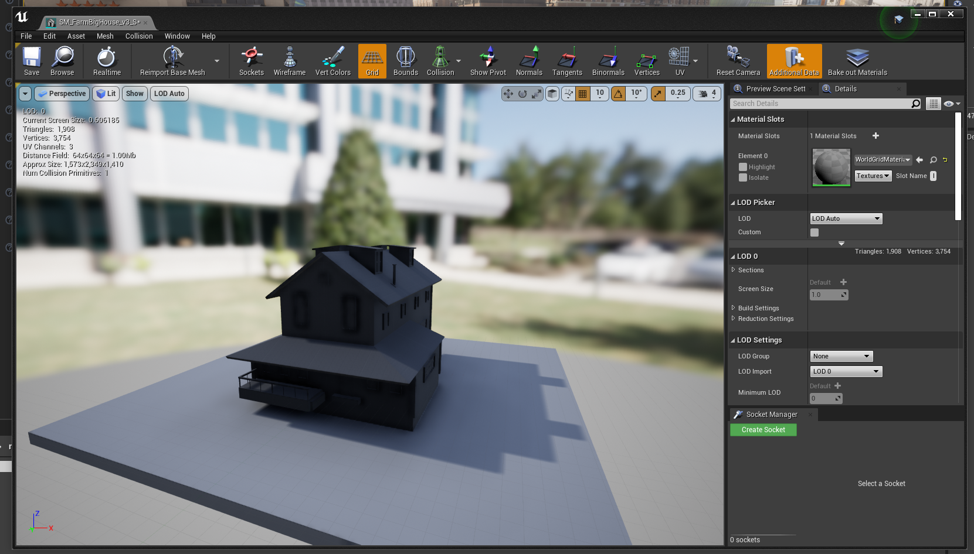Toggle Tangents visualization
The image size is (974, 554).
566,61
